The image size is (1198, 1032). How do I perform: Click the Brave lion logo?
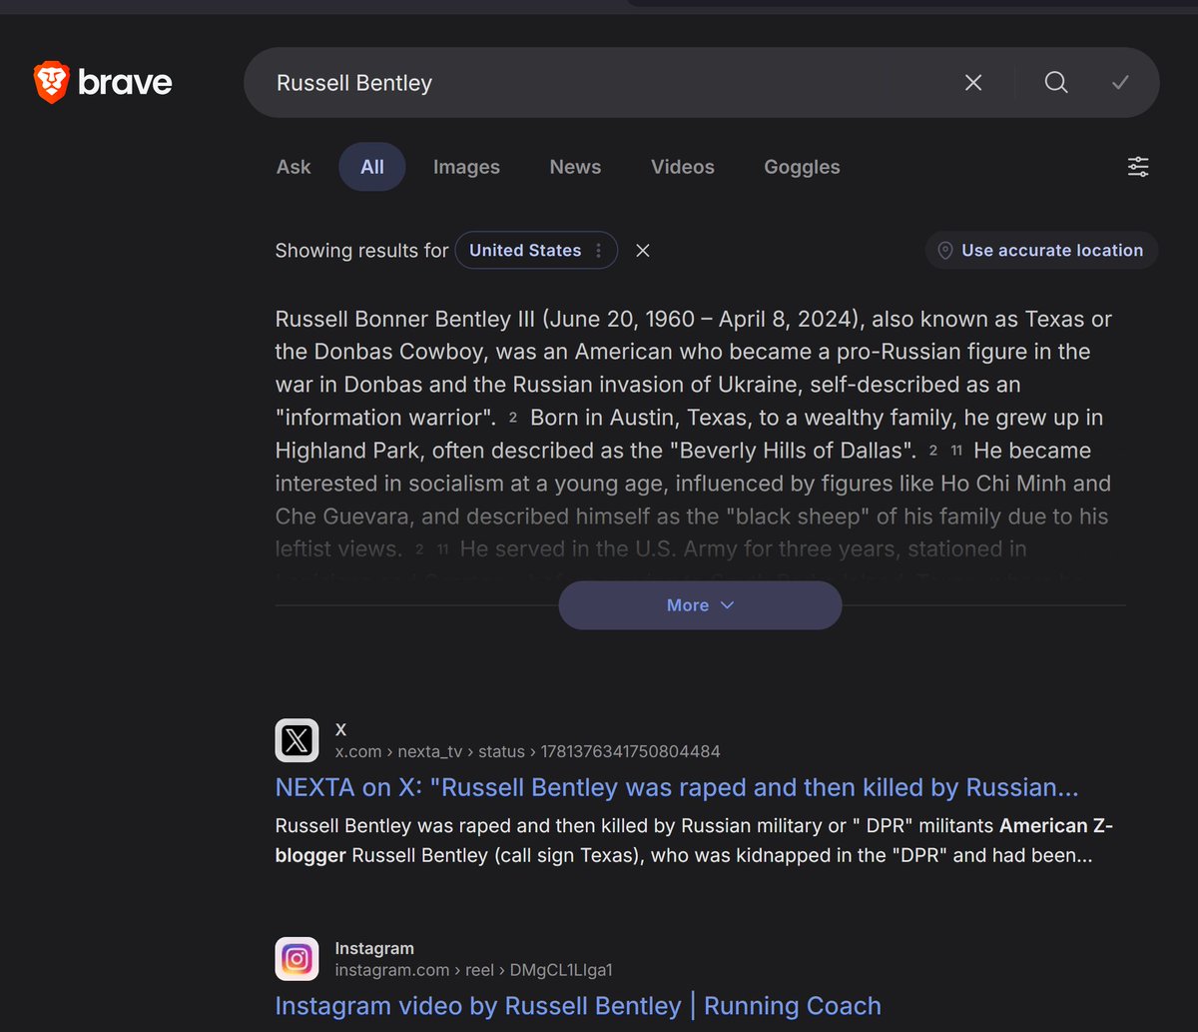[51, 82]
